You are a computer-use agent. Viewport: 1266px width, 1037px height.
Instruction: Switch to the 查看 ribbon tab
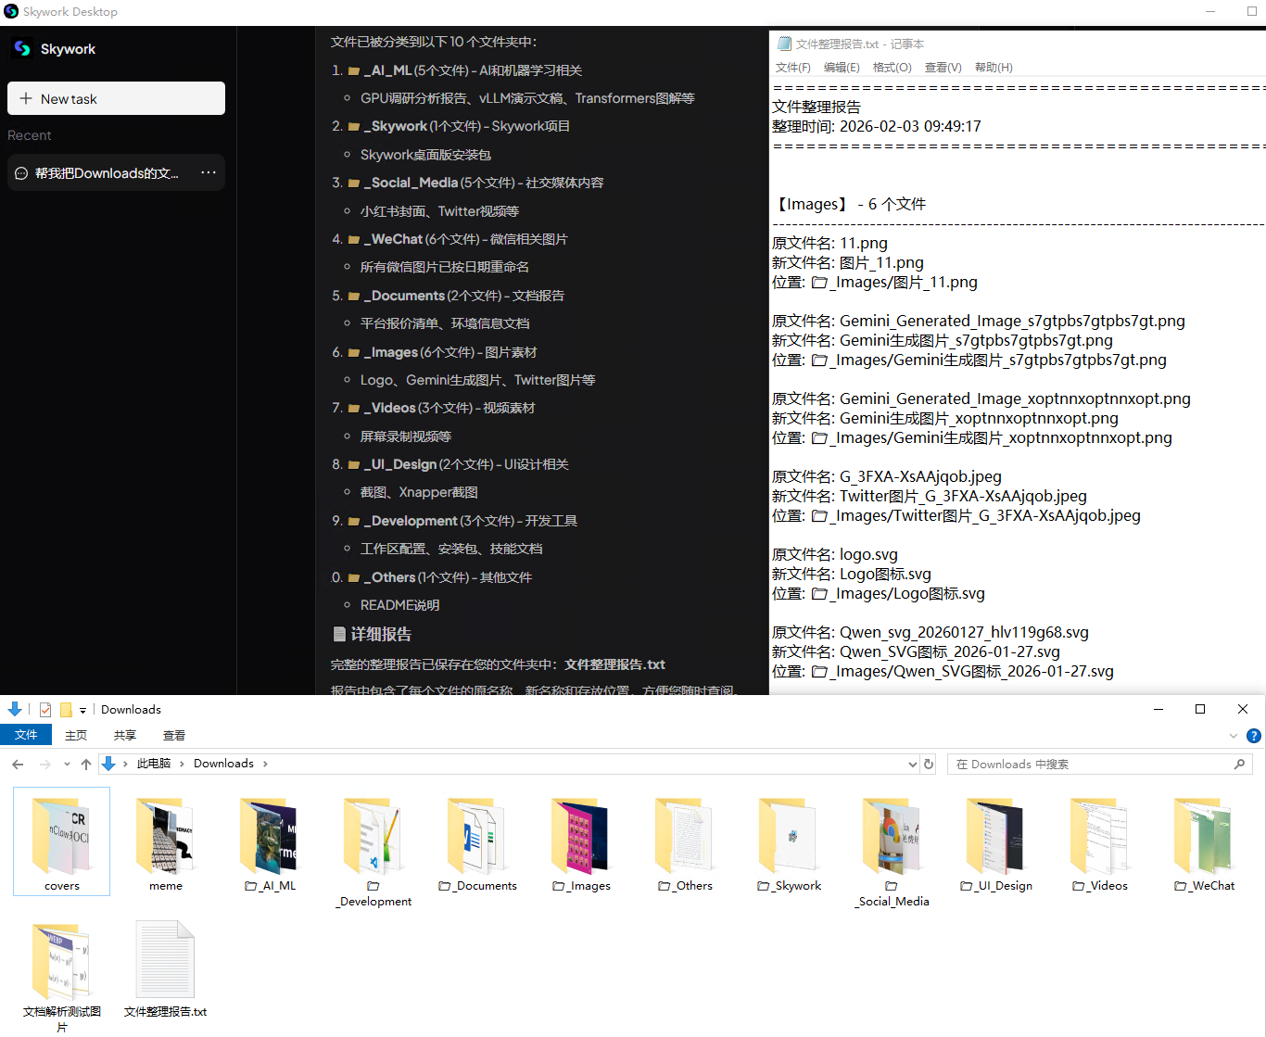click(x=174, y=735)
